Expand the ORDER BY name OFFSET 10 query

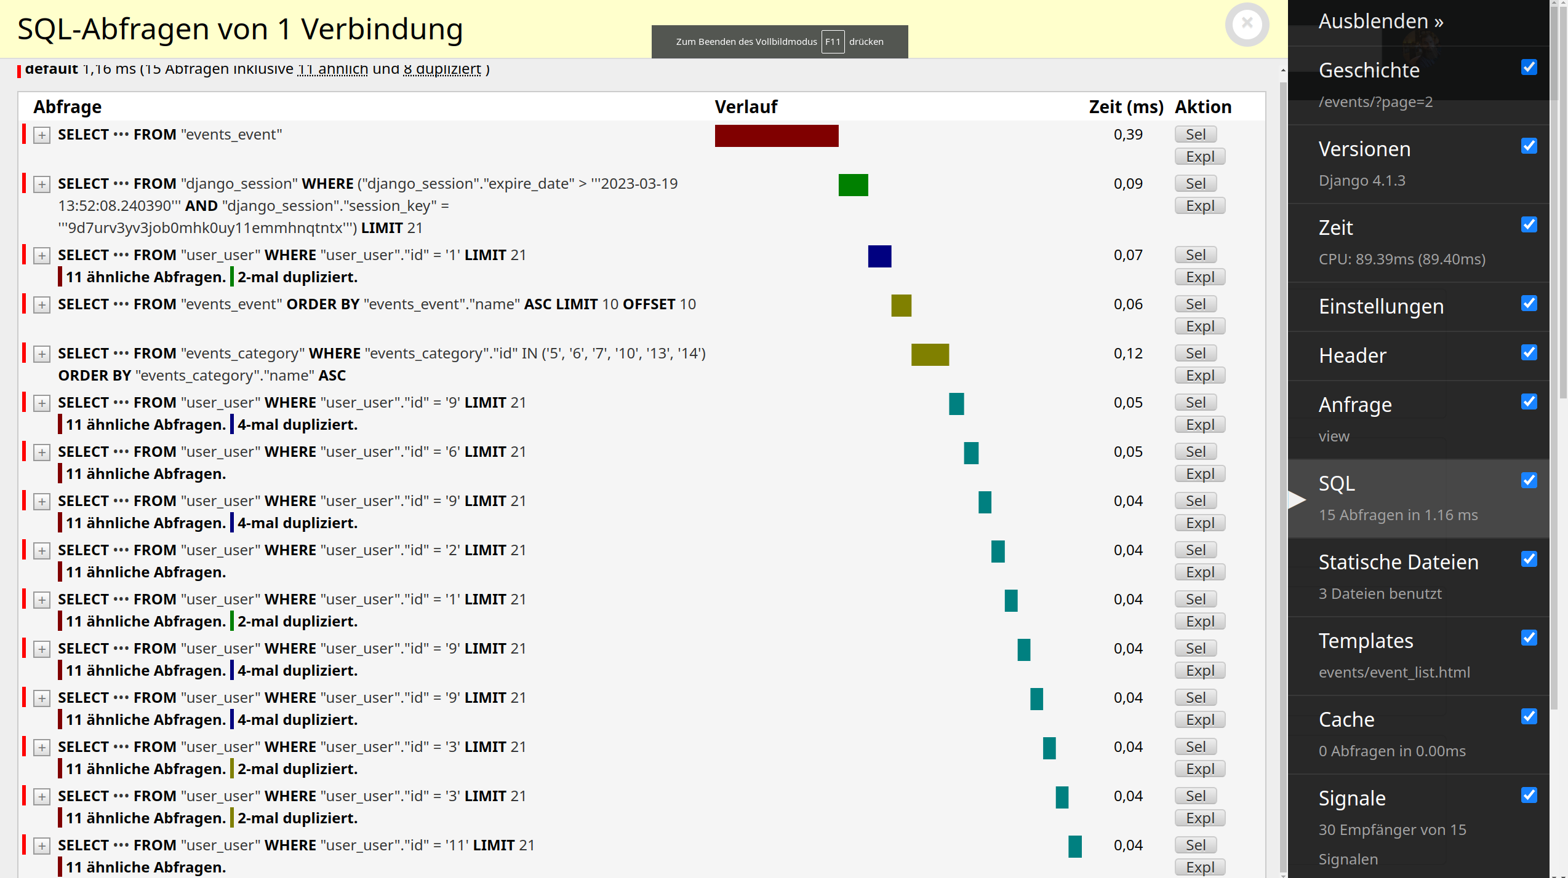pos(41,305)
